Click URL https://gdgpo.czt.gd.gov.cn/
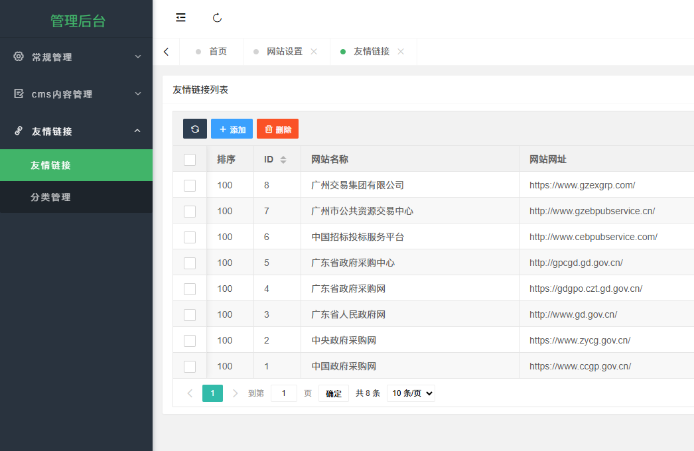This screenshot has width=694, height=451. (586, 289)
